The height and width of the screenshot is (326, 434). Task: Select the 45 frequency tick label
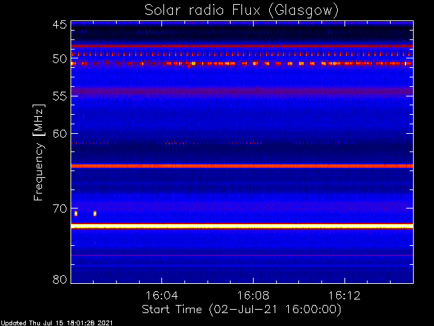click(x=60, y=24)
